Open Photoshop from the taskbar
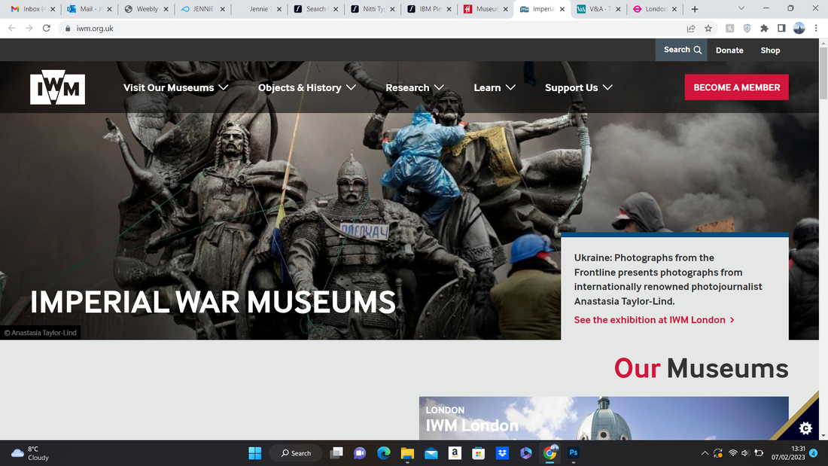 coord(574,452)
